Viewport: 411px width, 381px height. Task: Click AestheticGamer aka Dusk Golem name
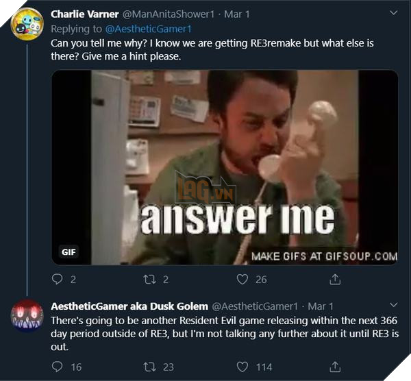click(x=129, y=306)
